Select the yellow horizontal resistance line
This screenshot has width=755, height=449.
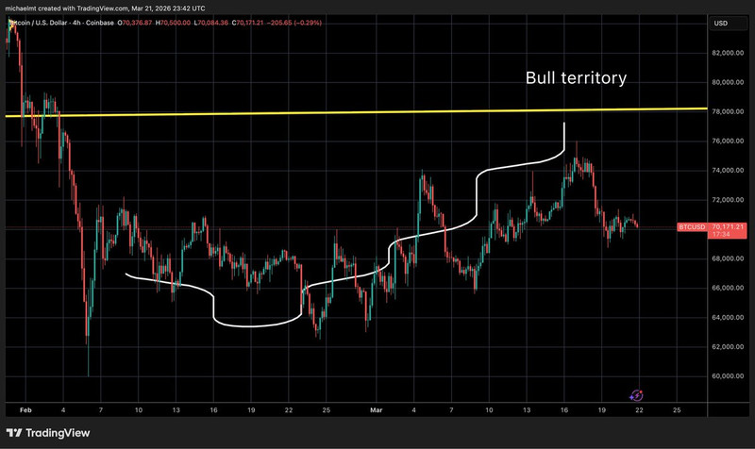[x=283, y=113]
